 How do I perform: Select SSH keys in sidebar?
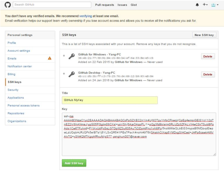coord(15,82)
